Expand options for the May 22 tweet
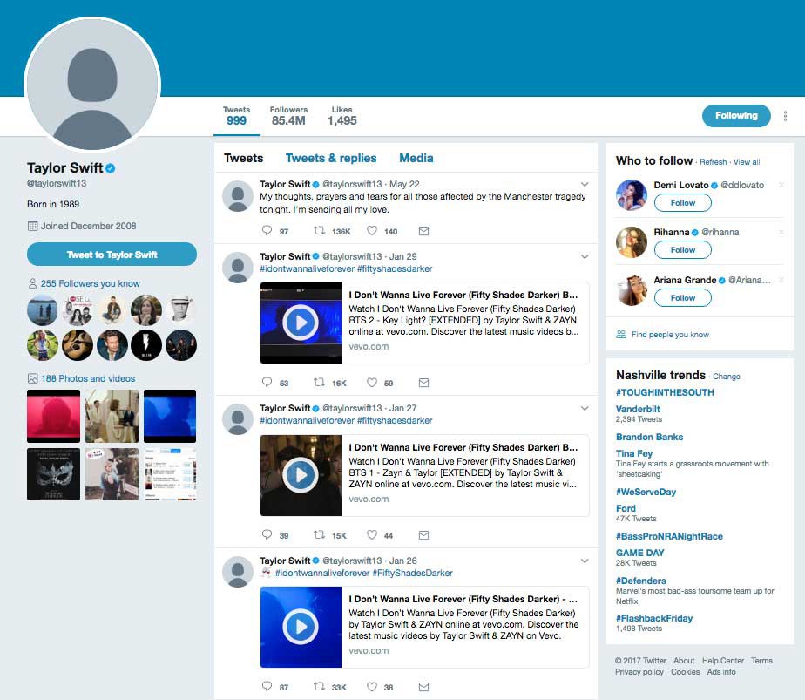Image resolution: width=805 pixels, height=700 pixels. (x=585, y=185)
